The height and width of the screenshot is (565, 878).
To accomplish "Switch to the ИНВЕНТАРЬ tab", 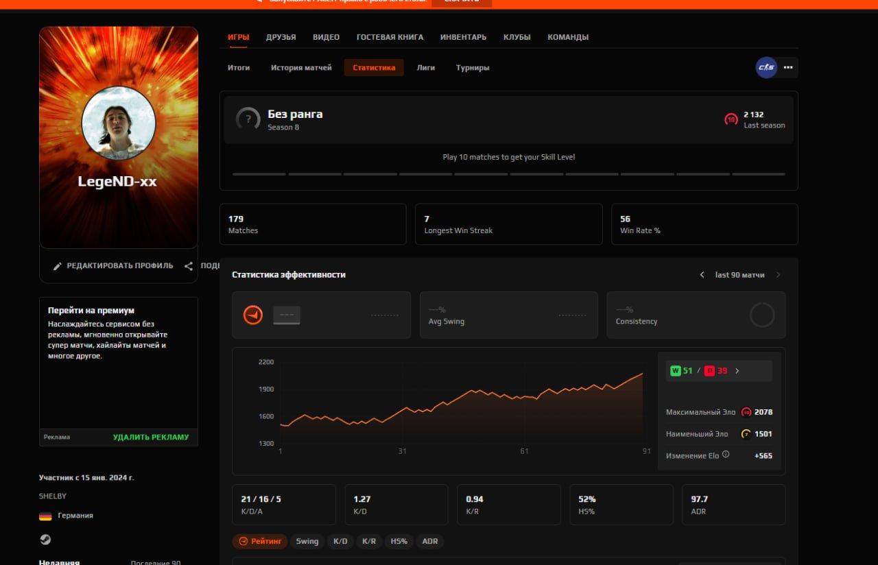I will pos(463,37).
